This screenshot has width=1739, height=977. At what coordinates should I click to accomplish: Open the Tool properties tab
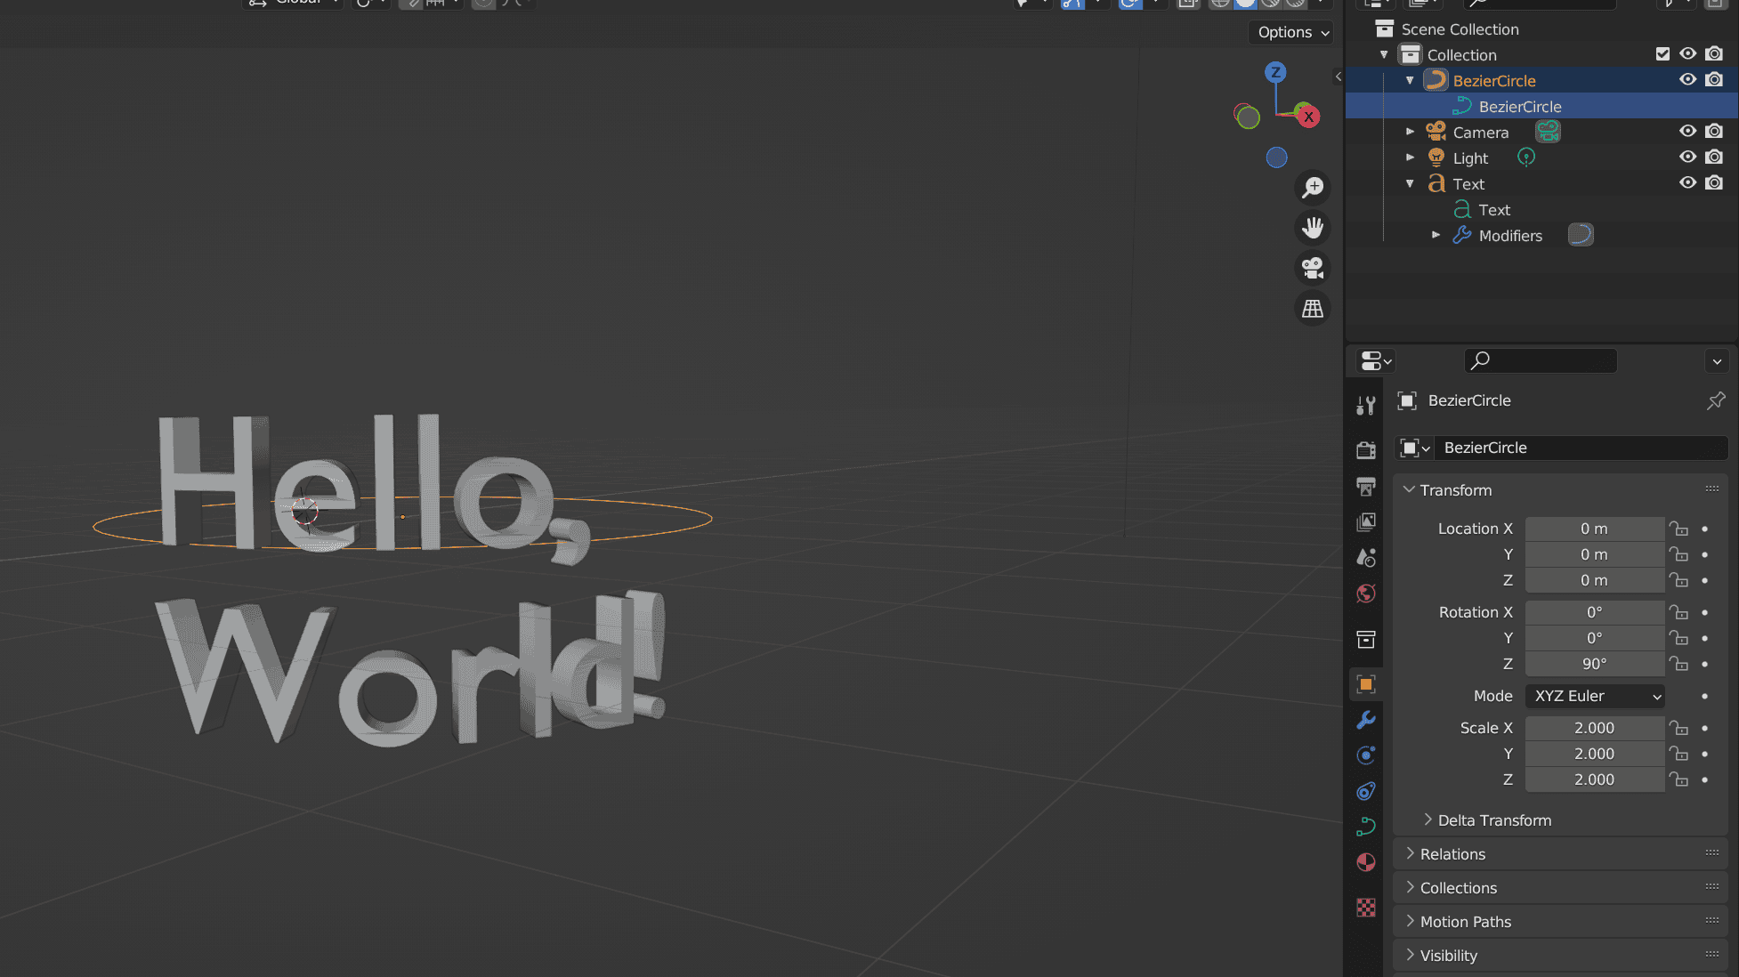1366,406
